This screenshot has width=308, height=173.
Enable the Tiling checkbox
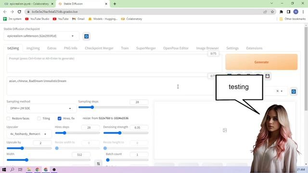point(39,119)
